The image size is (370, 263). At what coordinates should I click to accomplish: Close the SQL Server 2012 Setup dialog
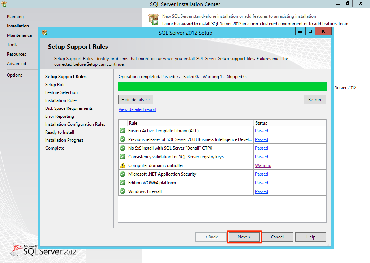tap(323, 31)
